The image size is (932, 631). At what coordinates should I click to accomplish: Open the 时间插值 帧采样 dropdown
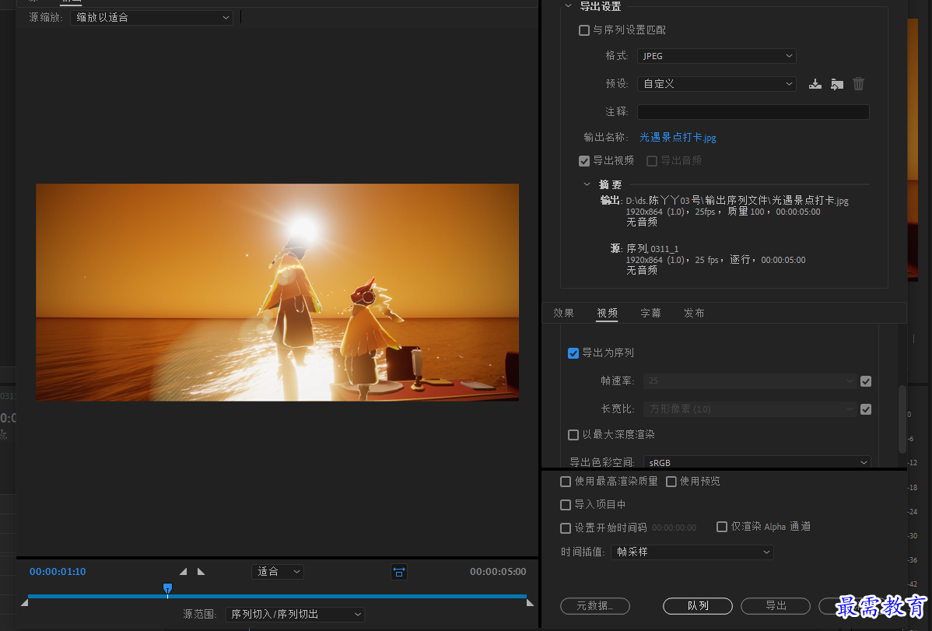[692, 552]
